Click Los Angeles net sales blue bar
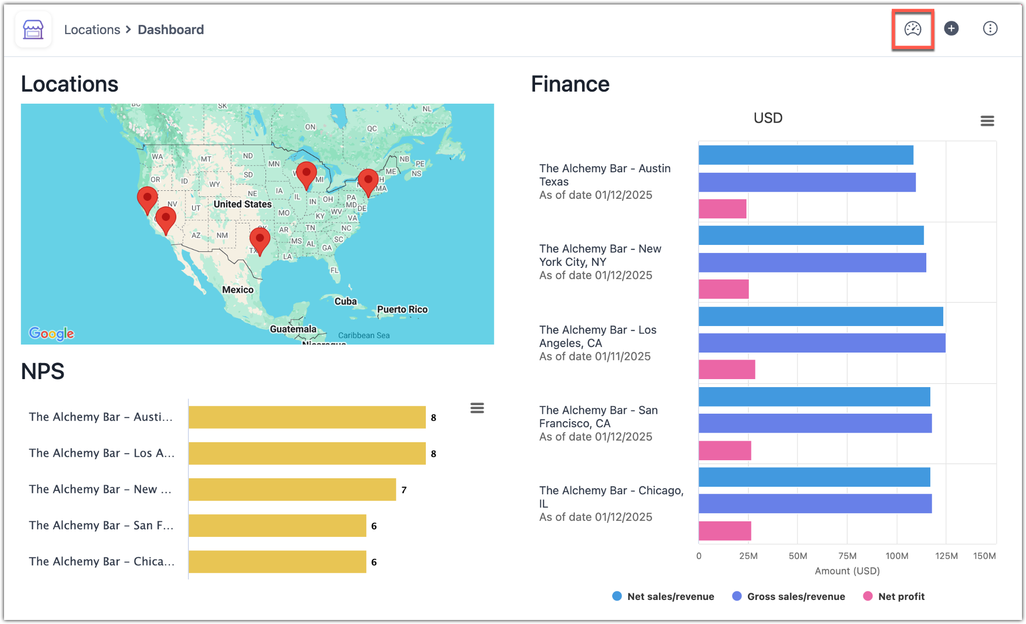Viewport: 1026px width, 624px height. [x=821, y=317]
